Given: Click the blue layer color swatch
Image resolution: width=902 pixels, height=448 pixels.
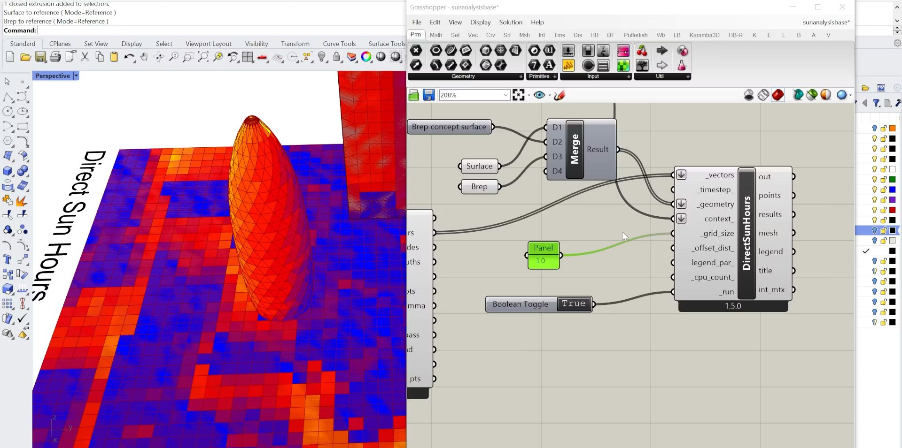Looking at the screenshot, I should tap(892, 190).
